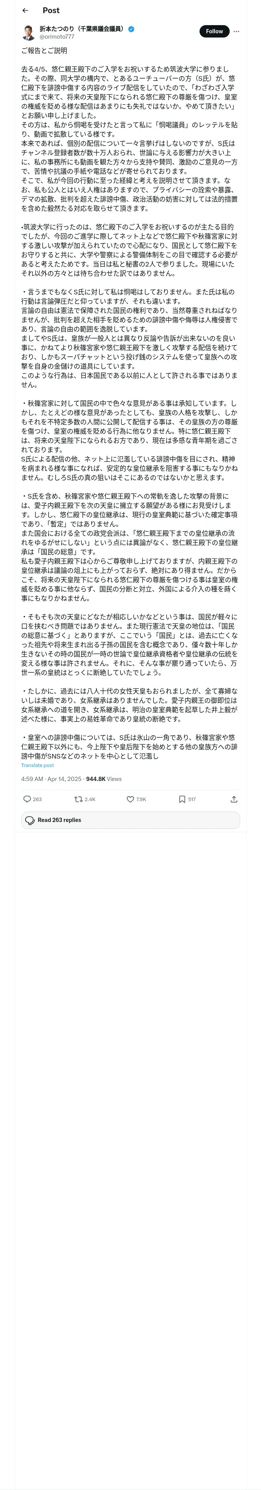Click the reply speech bubble icon
This screenshot has height=1490, width=261.
(x=27, y=800)
